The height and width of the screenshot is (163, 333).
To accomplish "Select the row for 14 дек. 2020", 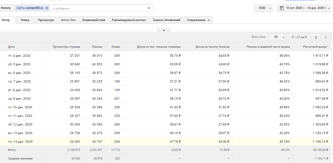I will (x=20, y=142).
